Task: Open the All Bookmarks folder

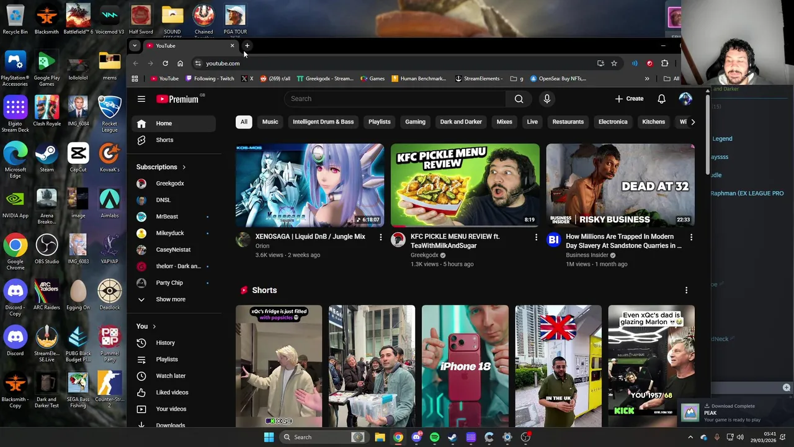Action: click(x=672, y=79)
